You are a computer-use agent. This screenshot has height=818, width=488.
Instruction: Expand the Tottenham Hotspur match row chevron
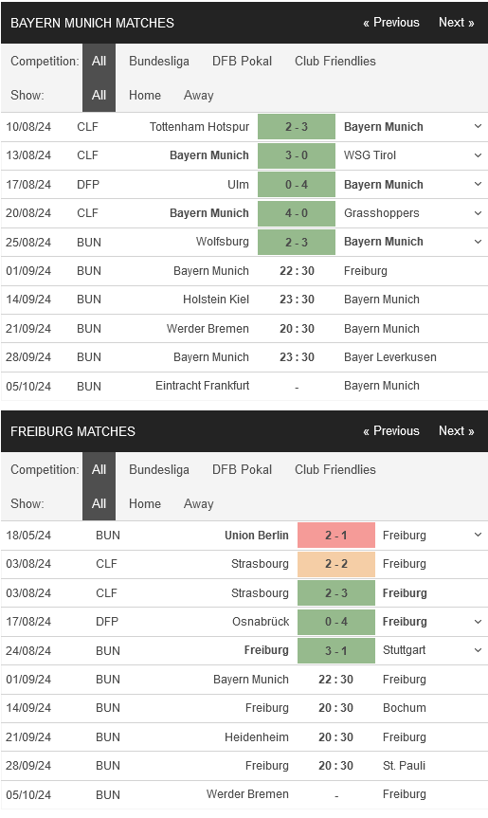[x=478, y=126]
